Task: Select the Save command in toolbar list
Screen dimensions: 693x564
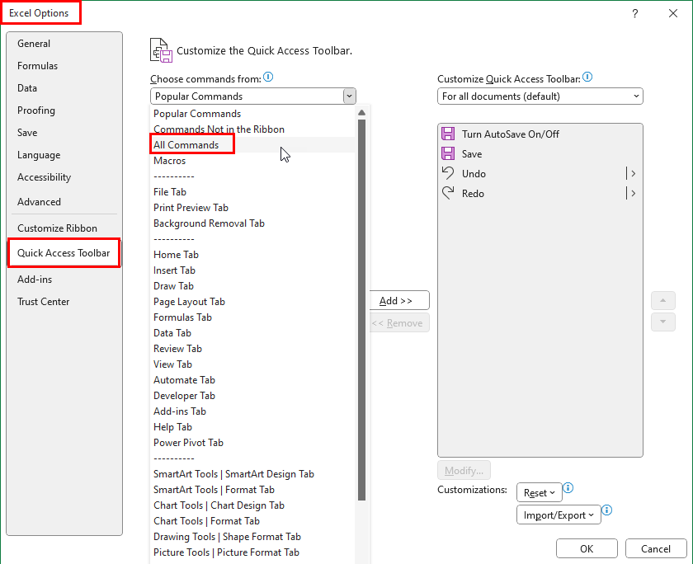Action: coord(540,153)
